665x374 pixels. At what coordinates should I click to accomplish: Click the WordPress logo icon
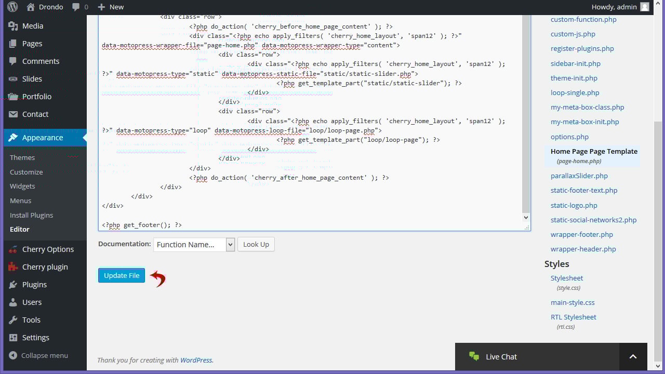(12, 7)
